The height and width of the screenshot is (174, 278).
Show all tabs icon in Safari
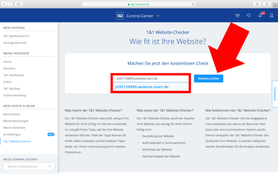pos(266,4)
